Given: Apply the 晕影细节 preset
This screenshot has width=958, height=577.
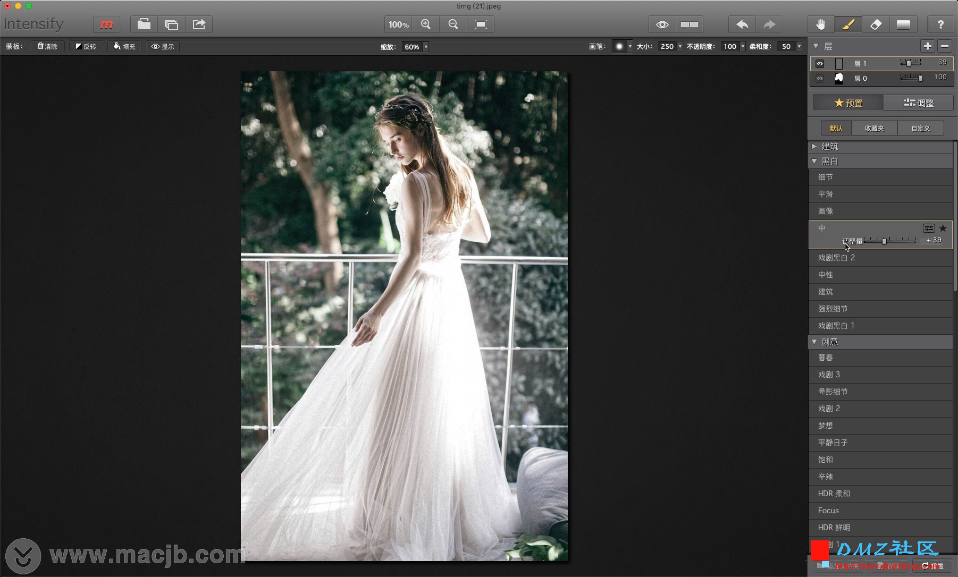Looking at the screenshot, I should (880, 392).
